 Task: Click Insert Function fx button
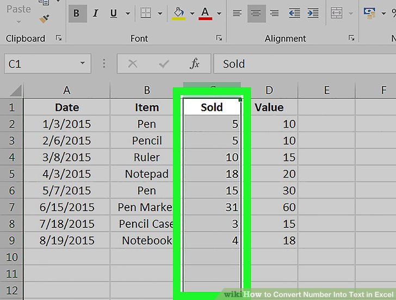(195, 63)
